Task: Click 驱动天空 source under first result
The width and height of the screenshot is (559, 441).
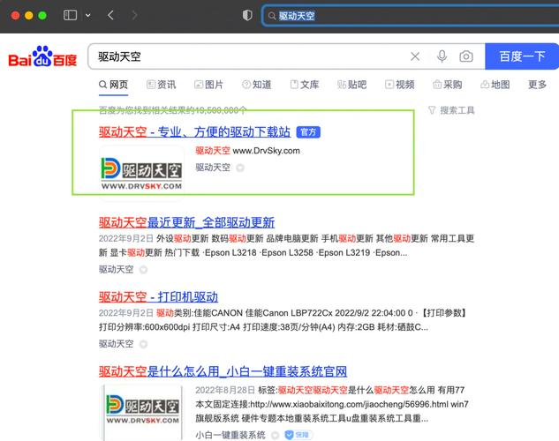Action: (x=213, y=168)
